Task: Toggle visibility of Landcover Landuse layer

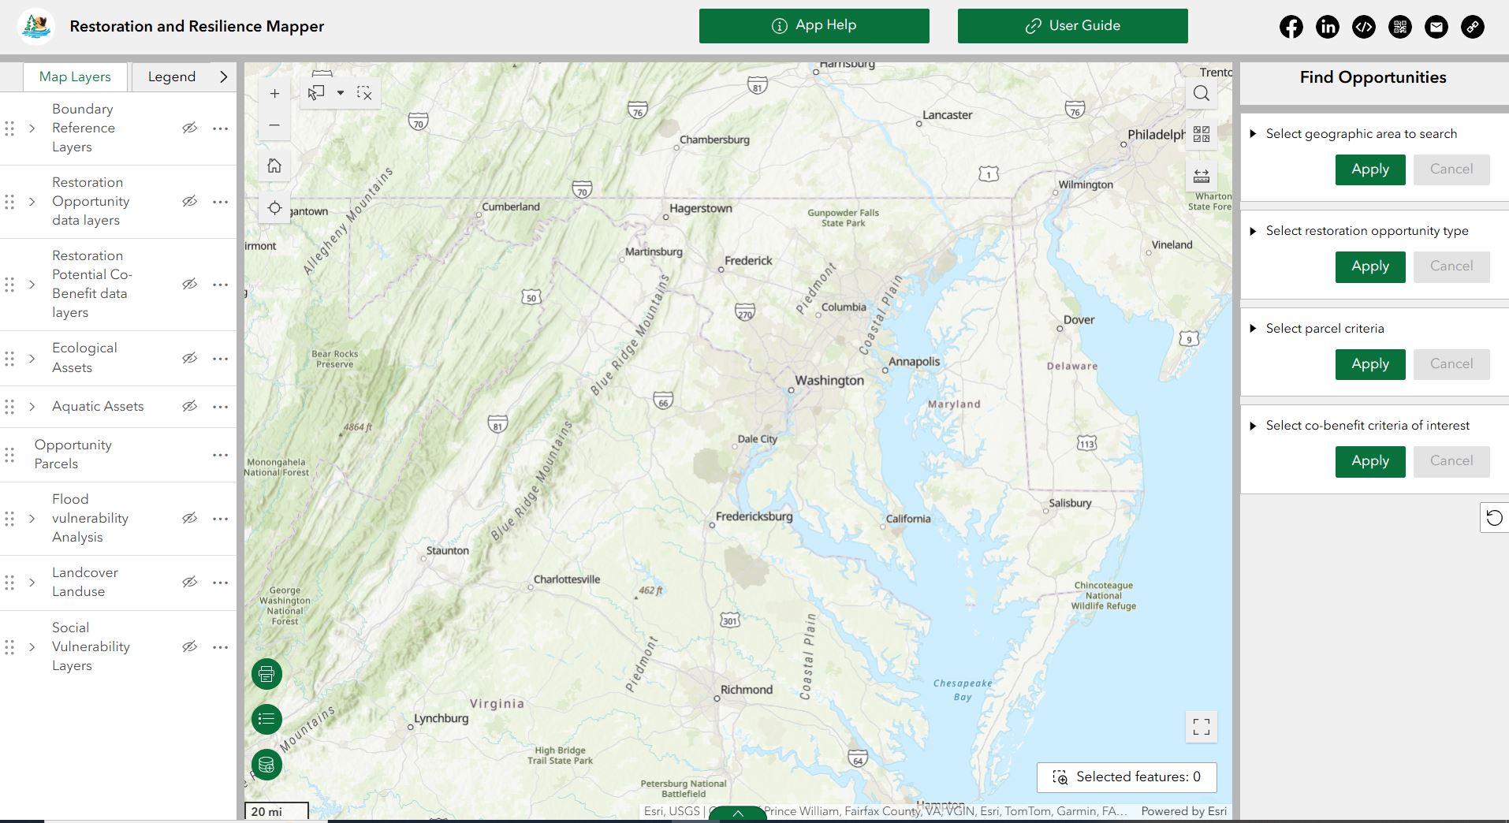Action: point(189,583)
